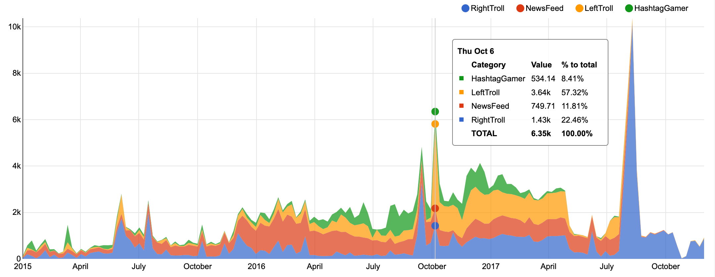715x277 pixels.
Task: Toggle the LeftTroll legend entry
Action: point(594,8)
